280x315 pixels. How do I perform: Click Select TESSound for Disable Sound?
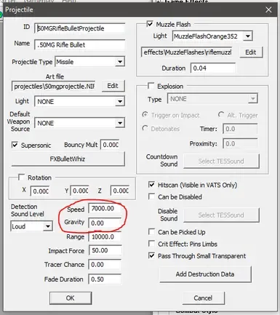tap(221, 215)
